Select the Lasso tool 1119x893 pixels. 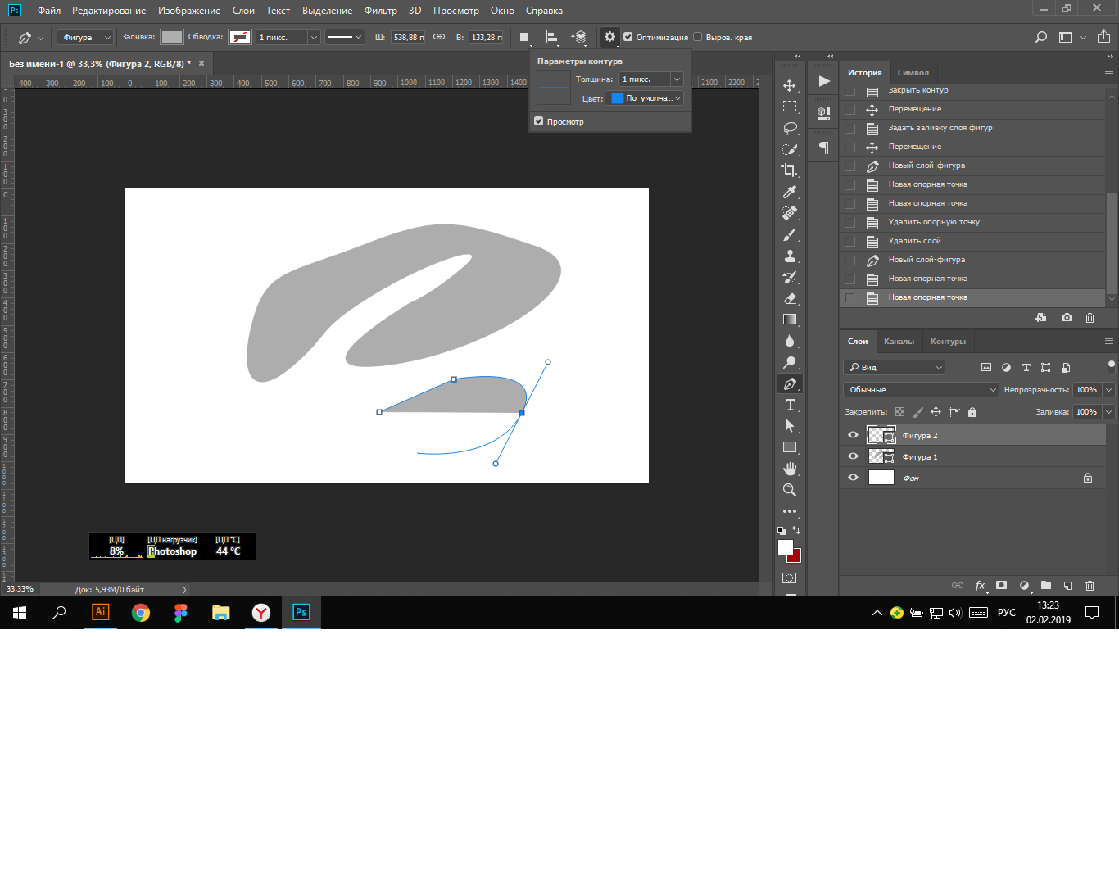tap(790, 128)
